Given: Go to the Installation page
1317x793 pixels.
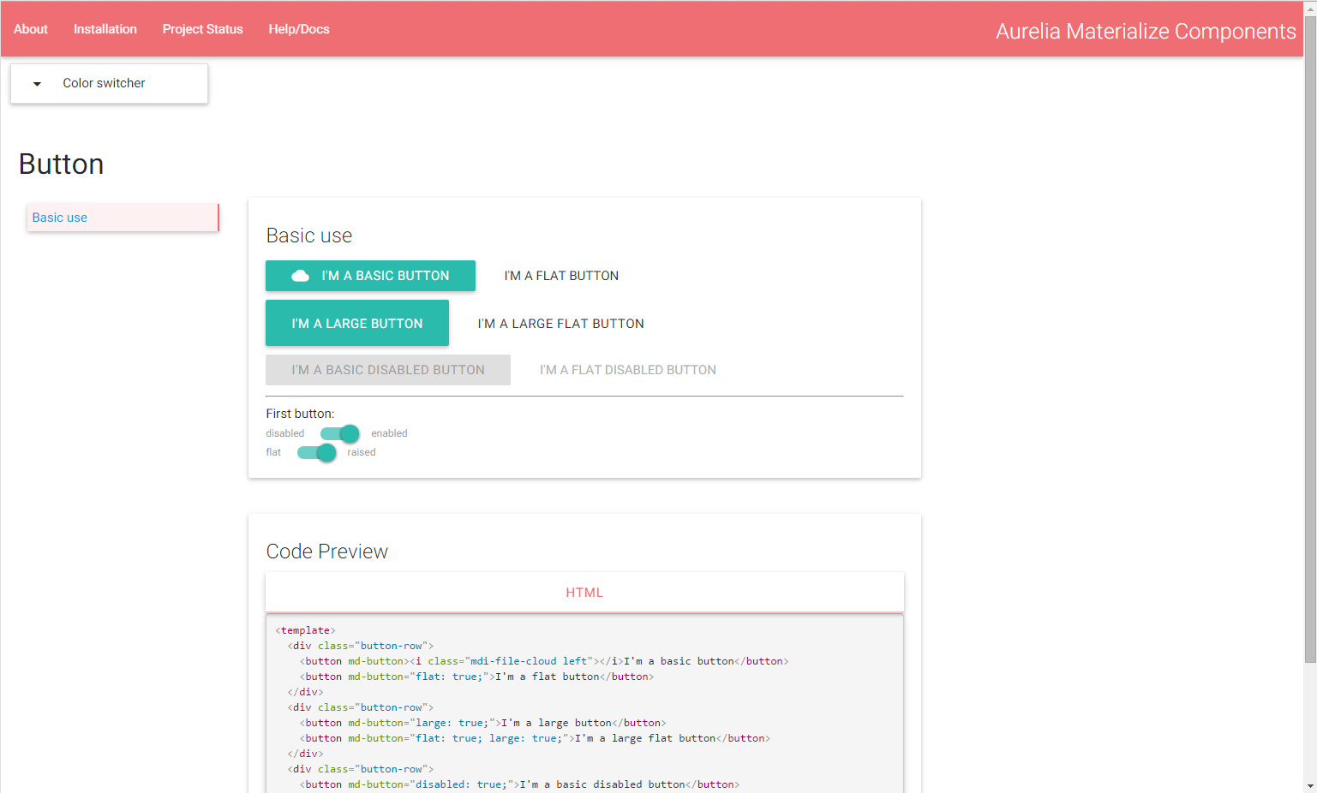Looking at the screenshot, I should pos(105,29).
